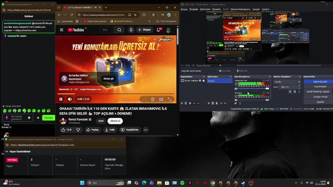Open Ayarlar in OBS controls
This screenshot has height=187, width=333.
click(320, 102)
